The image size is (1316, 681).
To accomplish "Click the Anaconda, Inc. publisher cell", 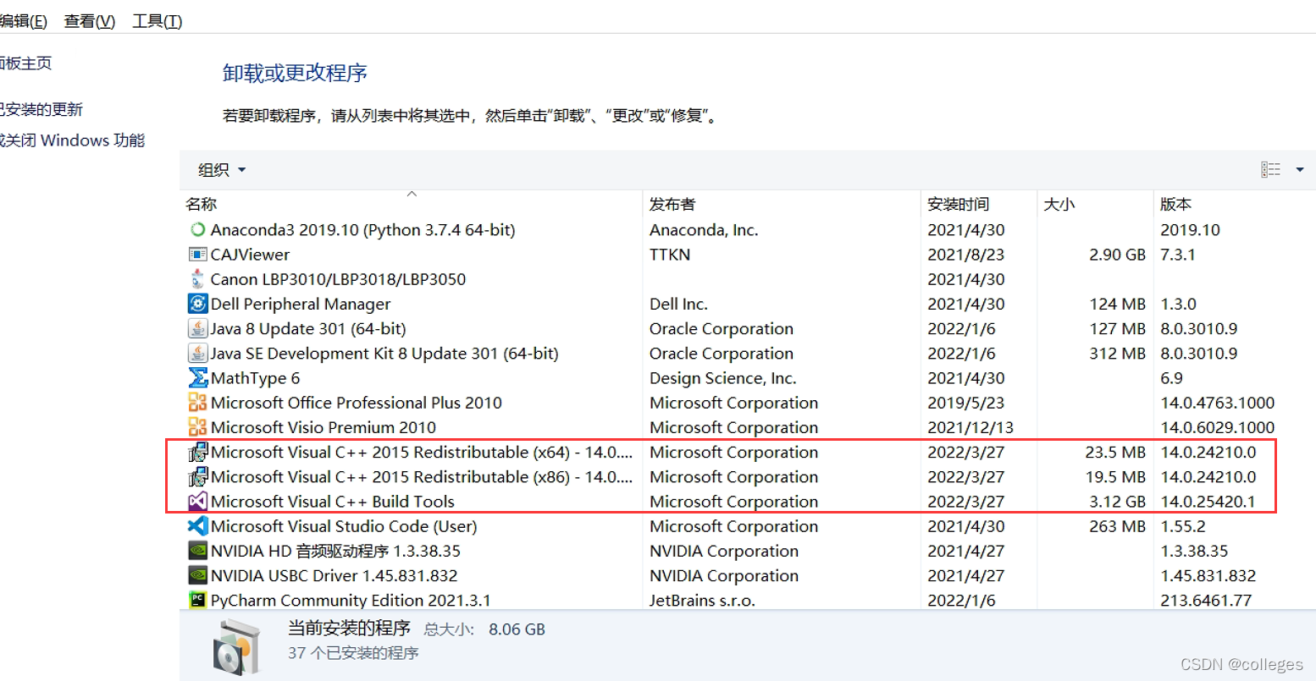I will (x=704, y=229).
